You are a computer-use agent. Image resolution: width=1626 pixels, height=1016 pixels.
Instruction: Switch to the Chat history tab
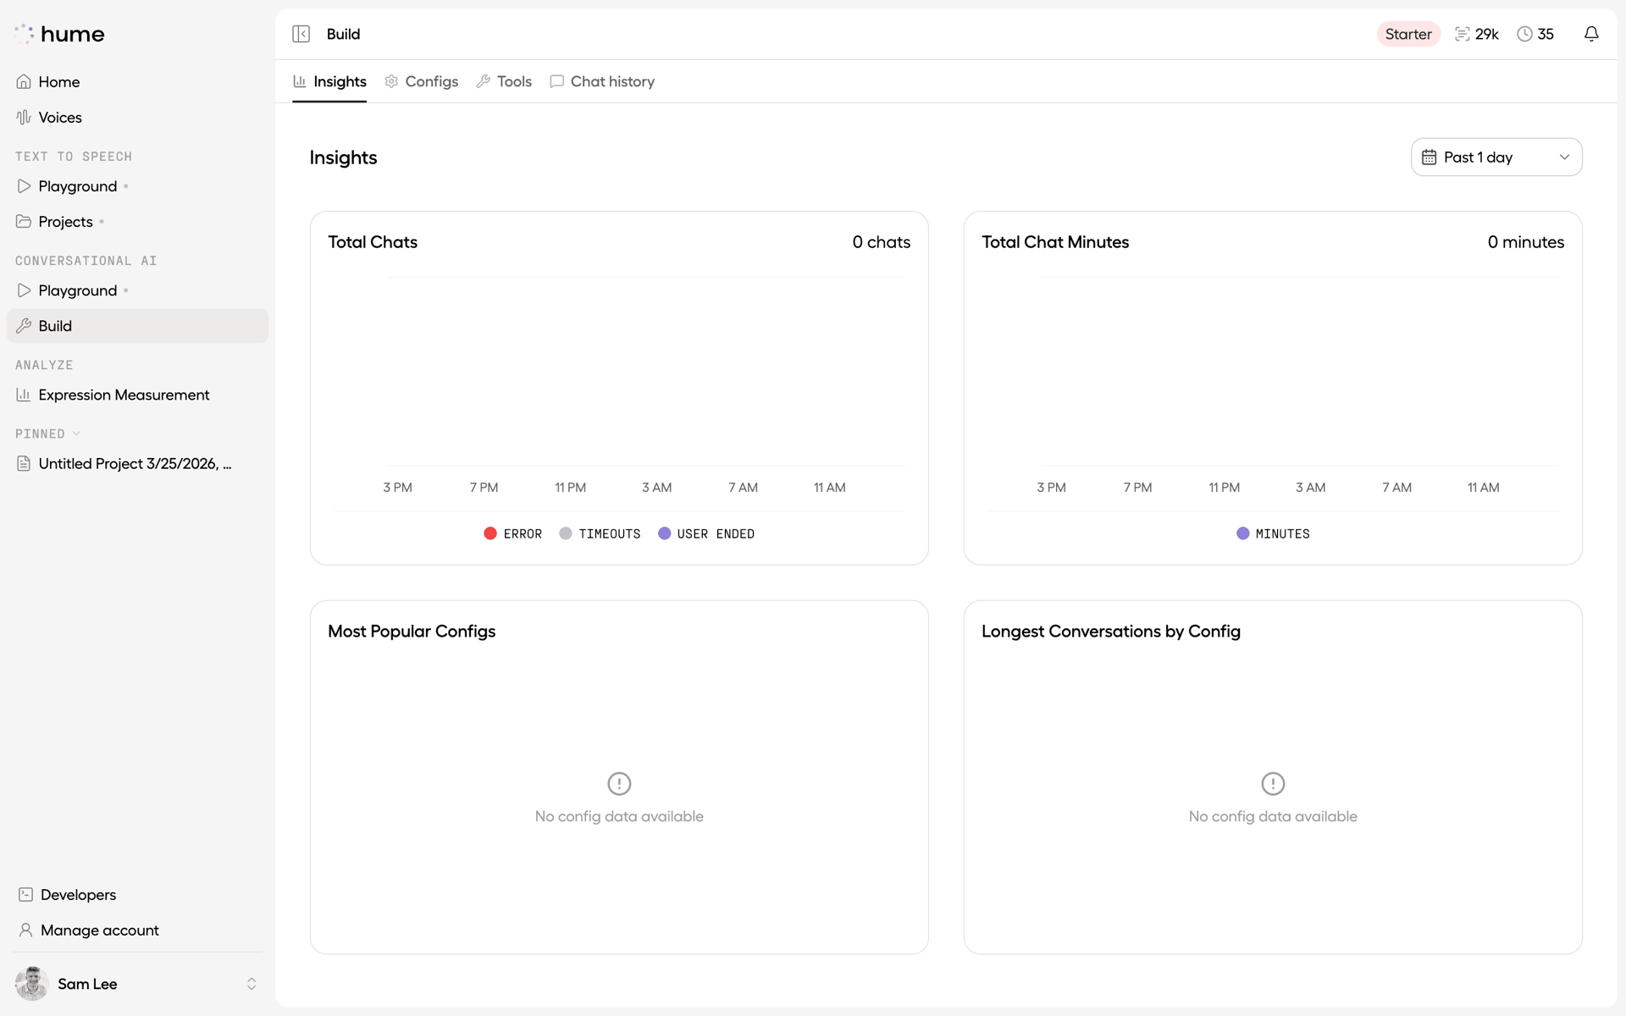click(x=602, y=81)
